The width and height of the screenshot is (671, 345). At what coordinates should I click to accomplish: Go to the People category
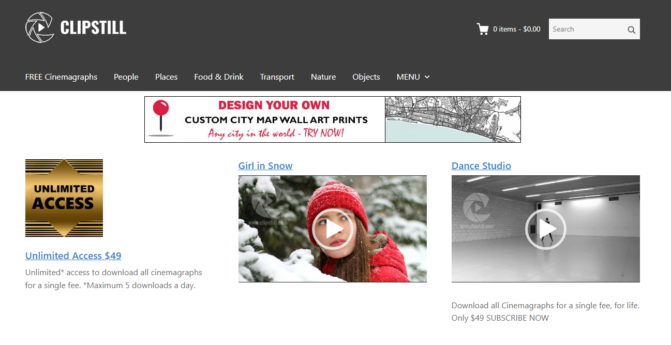pos(126,77)
